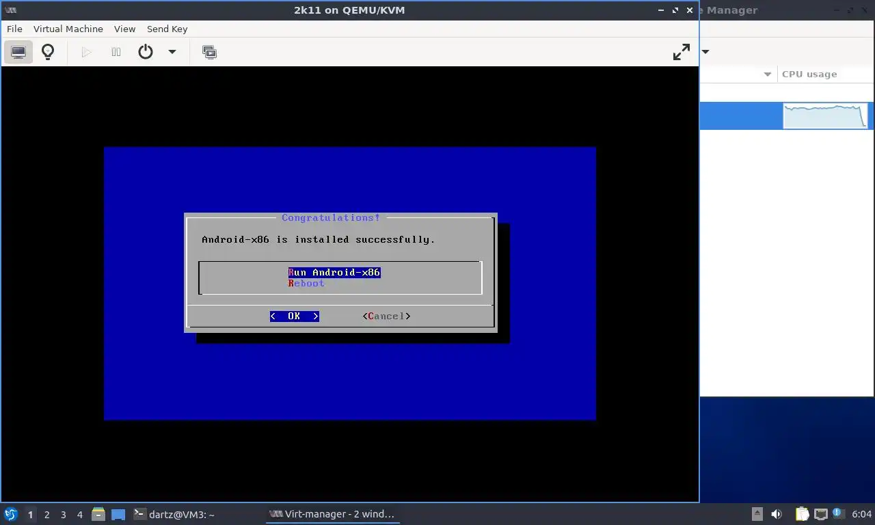Switch to workspace 2
The image size is (875, 525).
pyautogui.click(x=46, y=515)
